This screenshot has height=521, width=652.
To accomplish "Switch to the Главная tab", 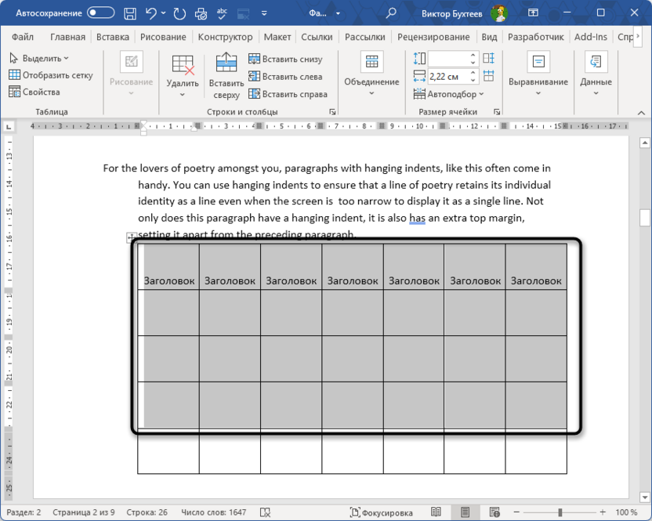I will 67,37.
